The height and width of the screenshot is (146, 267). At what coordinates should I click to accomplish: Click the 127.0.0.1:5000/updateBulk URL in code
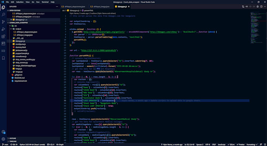click(99, 50)
